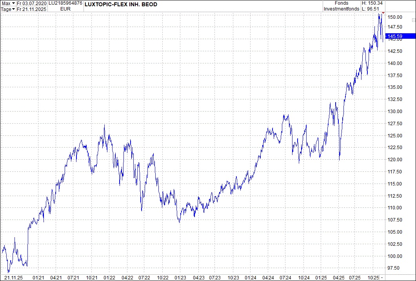Click the 07 21 time axis label
The height and width of the screenshot is (281, 416).
click(x=74, y=278)
